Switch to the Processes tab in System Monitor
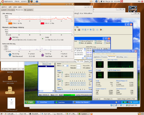Screen dimensions: 144x115 (11, 10)
